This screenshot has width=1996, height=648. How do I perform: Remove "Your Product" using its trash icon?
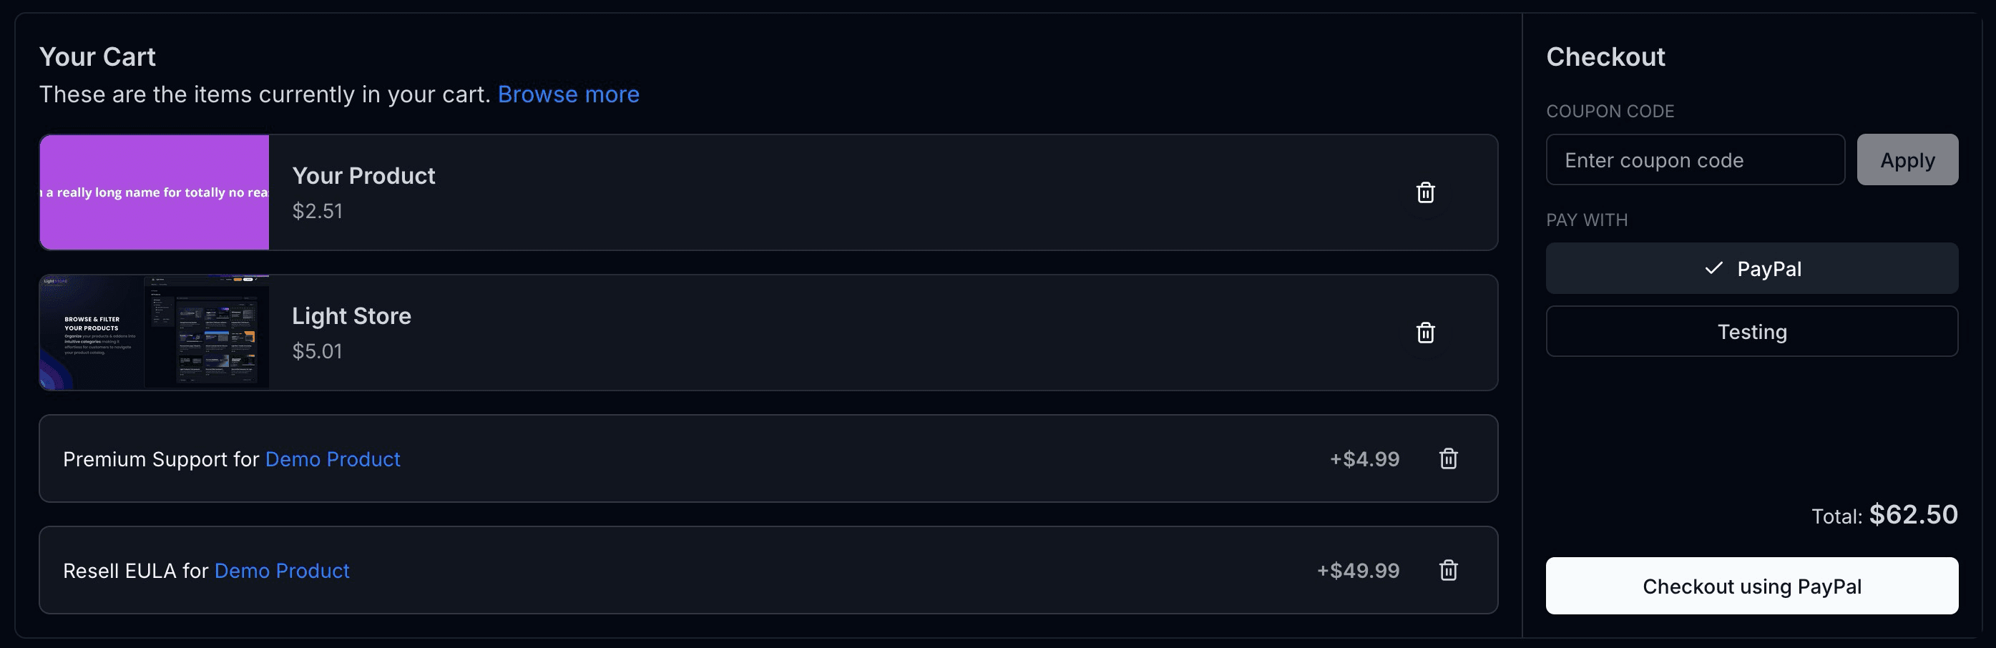(x=1425, y=193)
